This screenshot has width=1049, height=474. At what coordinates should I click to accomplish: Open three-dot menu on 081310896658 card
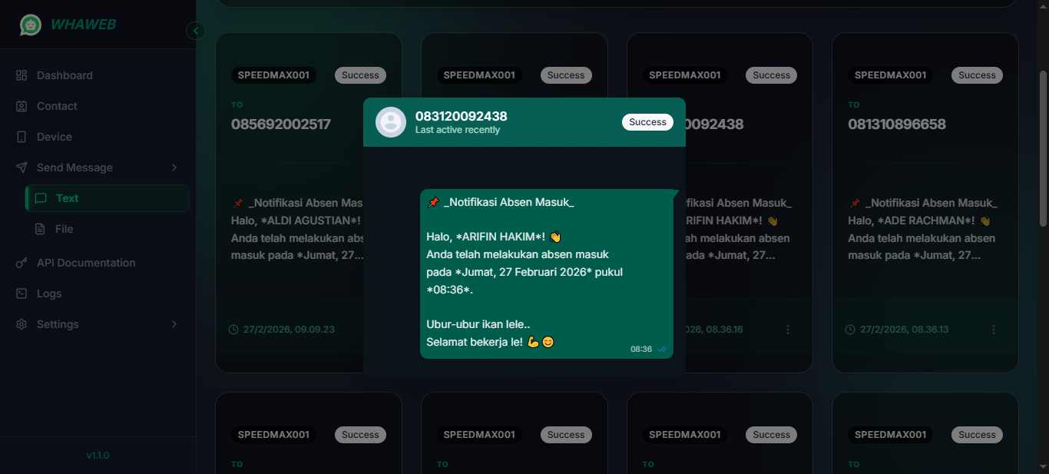click(994, 330)
